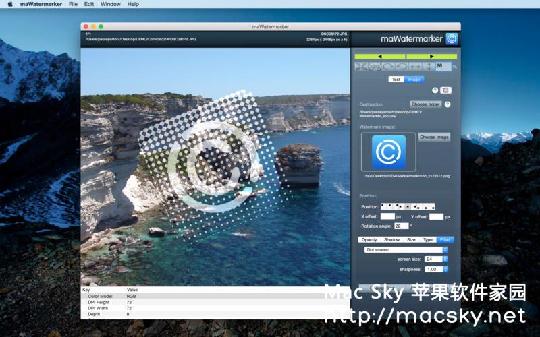The image size is (540, 337).
Task: Click the Choose image button
Action: 434,137
